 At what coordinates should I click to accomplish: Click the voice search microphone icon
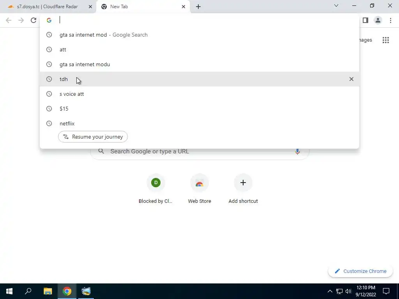[x=297, y=151]
